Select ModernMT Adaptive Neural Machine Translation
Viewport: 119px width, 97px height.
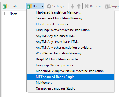click(70, 71)
